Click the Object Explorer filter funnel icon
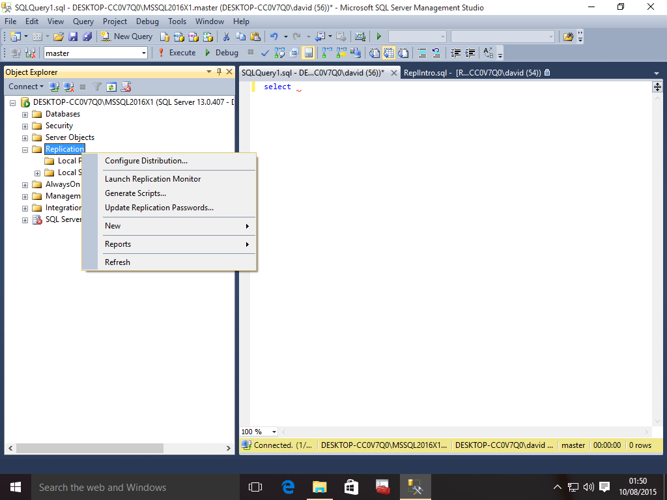 coord(97,87)
